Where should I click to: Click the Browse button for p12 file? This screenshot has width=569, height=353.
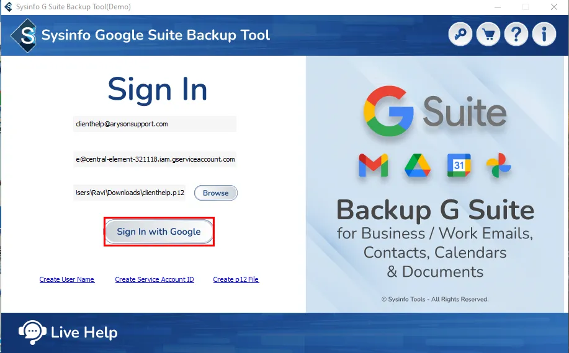click(x=215, y=193)
